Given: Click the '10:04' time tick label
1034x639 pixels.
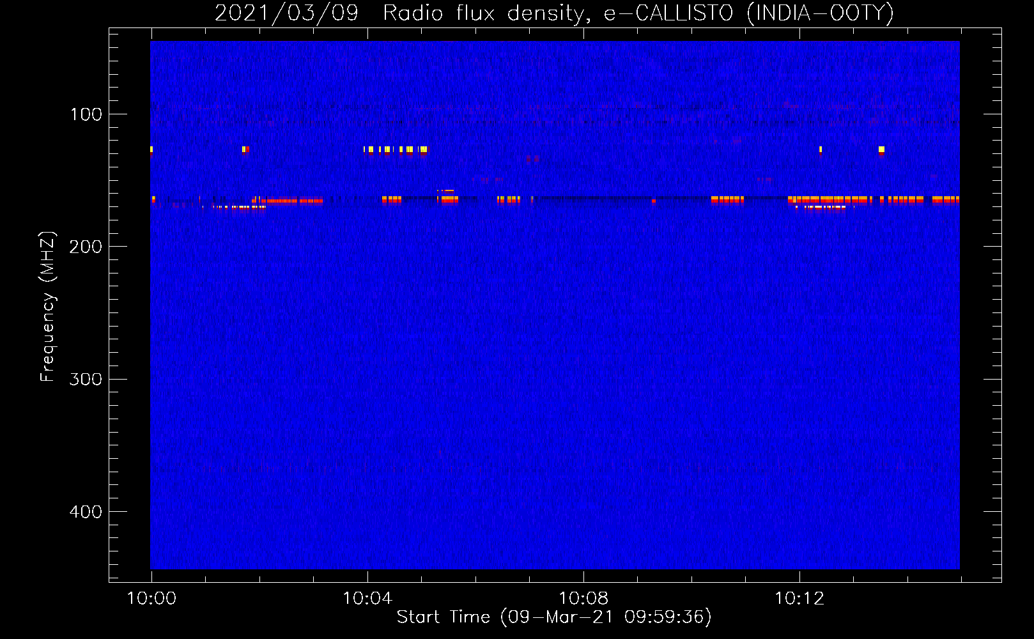Looking at the screenshot, I should tap(367, 598).
